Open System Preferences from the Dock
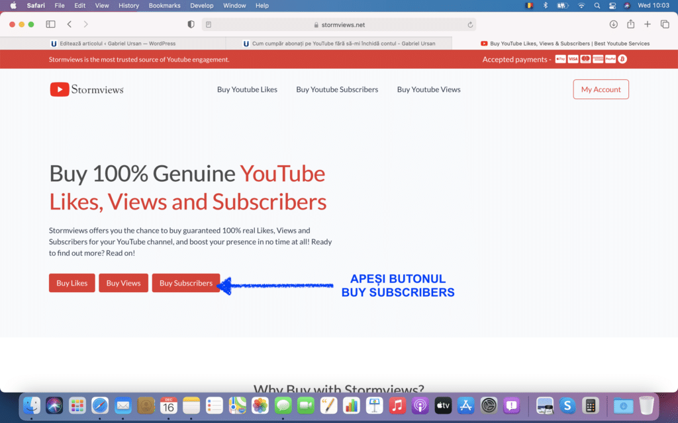Screen dimensions: 678x423 pos(489,405)
